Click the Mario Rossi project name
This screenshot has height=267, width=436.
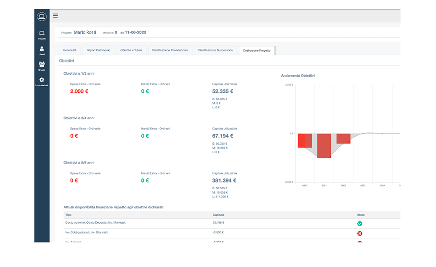point(85,32)
